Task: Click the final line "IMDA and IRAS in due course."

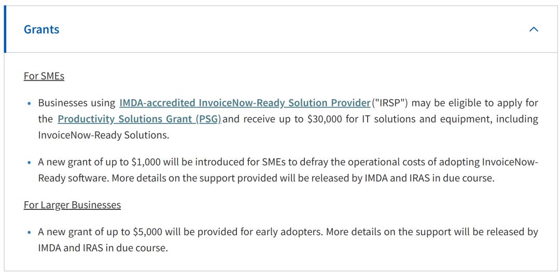Action: click(x=103, y=248)
